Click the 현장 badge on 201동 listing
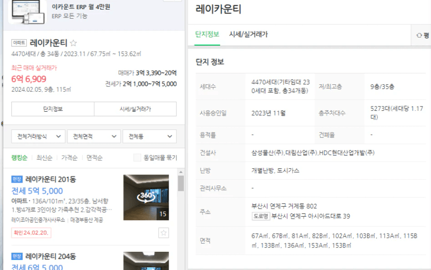The width and height of the screenshot is (431, 270). click(x=17, y=179)
